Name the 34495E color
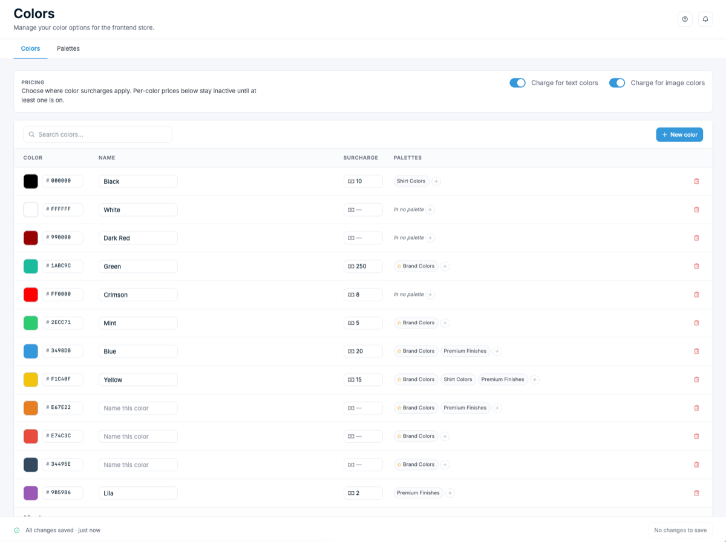726x542 pixels. (138, 465)
